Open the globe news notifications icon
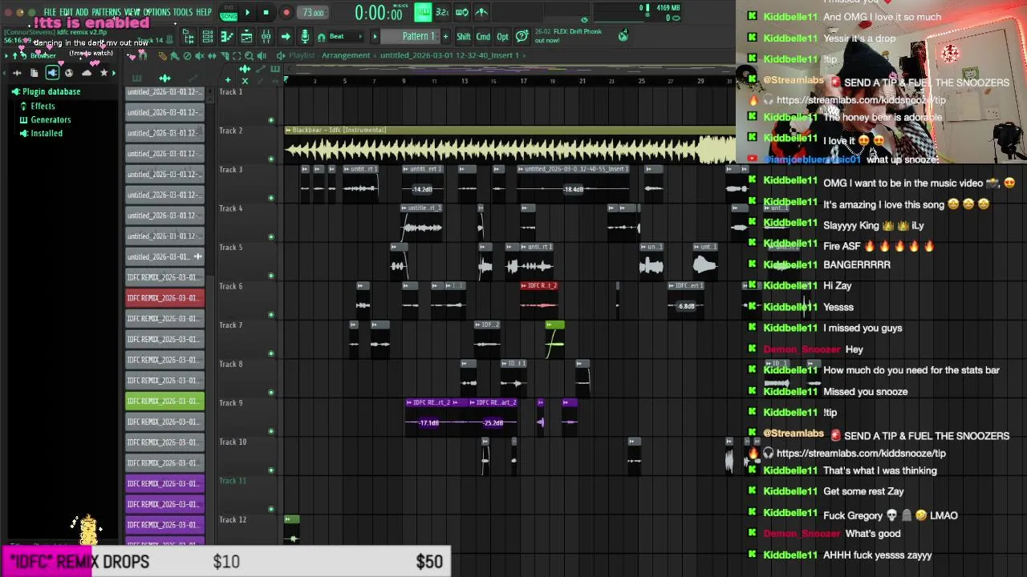 [x=623, y=35]
